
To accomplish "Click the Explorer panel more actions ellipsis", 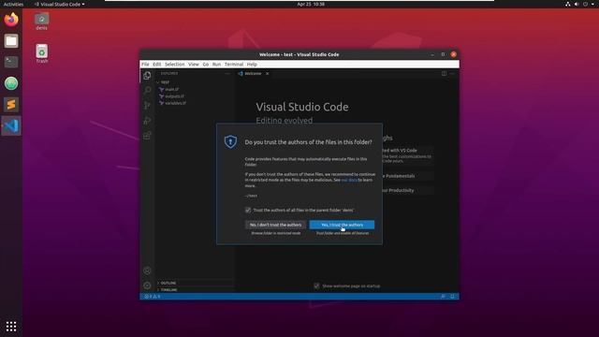I will (x=227, y=73).
